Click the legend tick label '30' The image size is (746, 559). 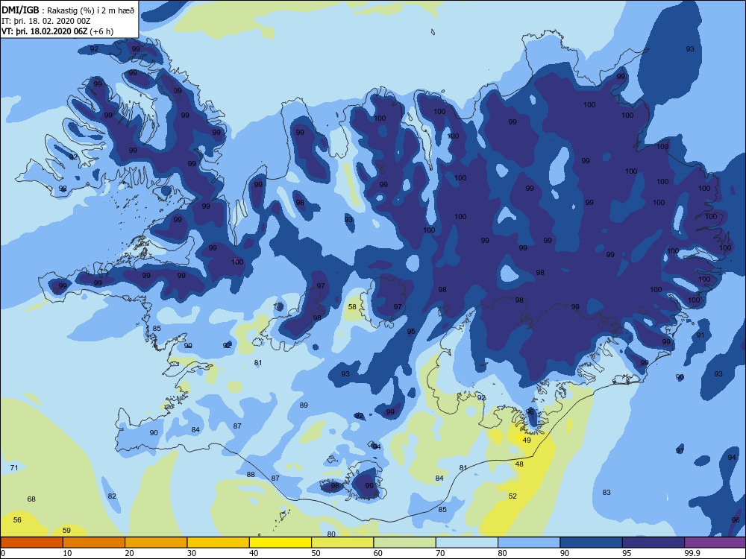click(192, 553)
